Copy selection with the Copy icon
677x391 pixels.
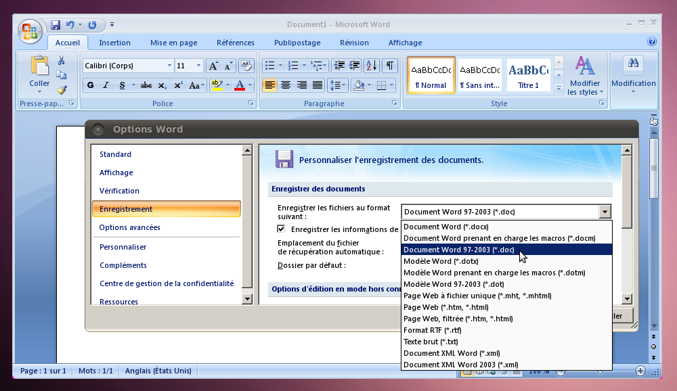[x=62, y=75]
